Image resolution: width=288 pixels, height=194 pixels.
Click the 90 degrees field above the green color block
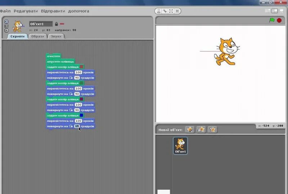pyautogui.click(x=77, y=78)
